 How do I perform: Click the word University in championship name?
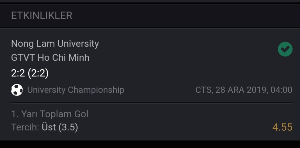point(46,90)
